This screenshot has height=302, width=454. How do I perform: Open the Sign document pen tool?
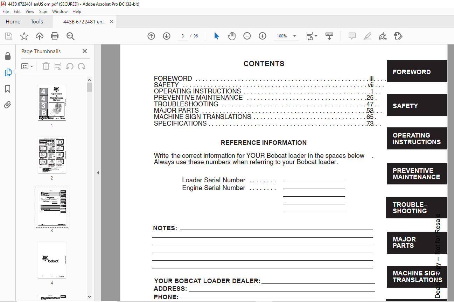tap(383, 36)
